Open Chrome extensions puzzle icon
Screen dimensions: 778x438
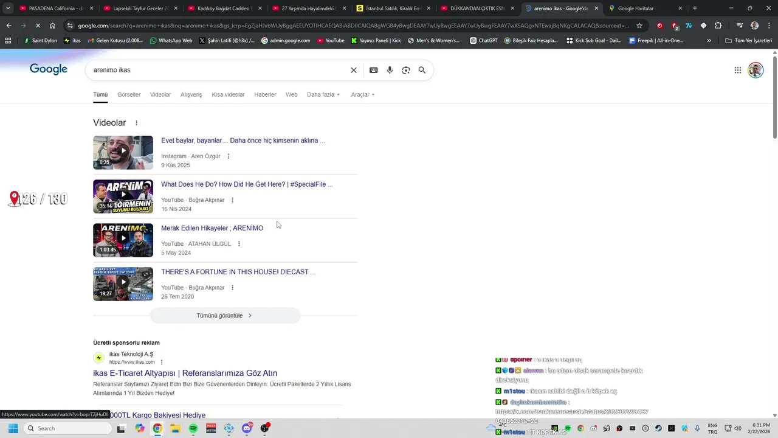click(x=718, y=26)
